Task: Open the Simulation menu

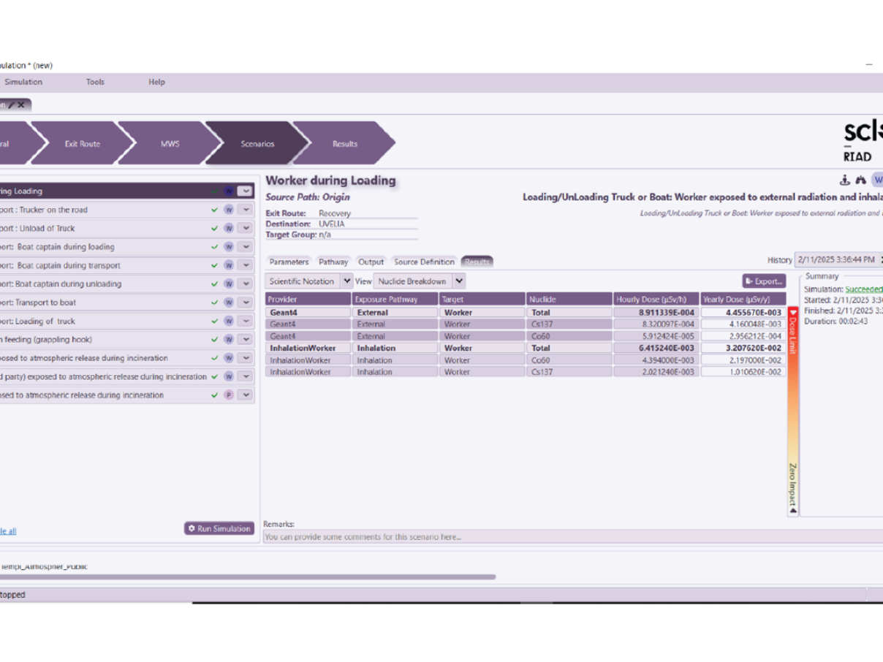Action: click(x=23, y=82)
